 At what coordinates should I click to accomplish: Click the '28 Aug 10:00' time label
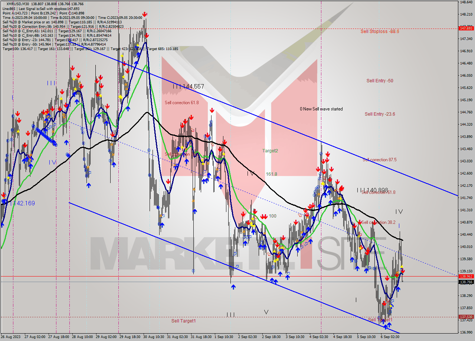pos(82,337)
